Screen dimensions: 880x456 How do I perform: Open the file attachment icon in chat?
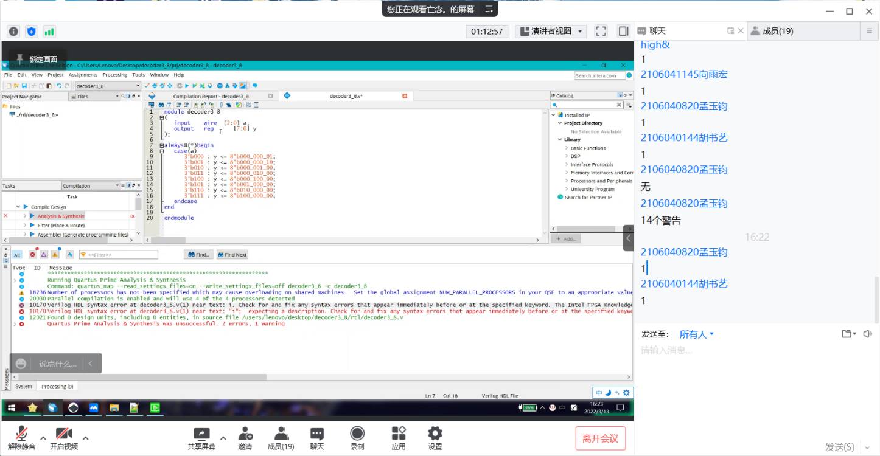coord(848,334)
